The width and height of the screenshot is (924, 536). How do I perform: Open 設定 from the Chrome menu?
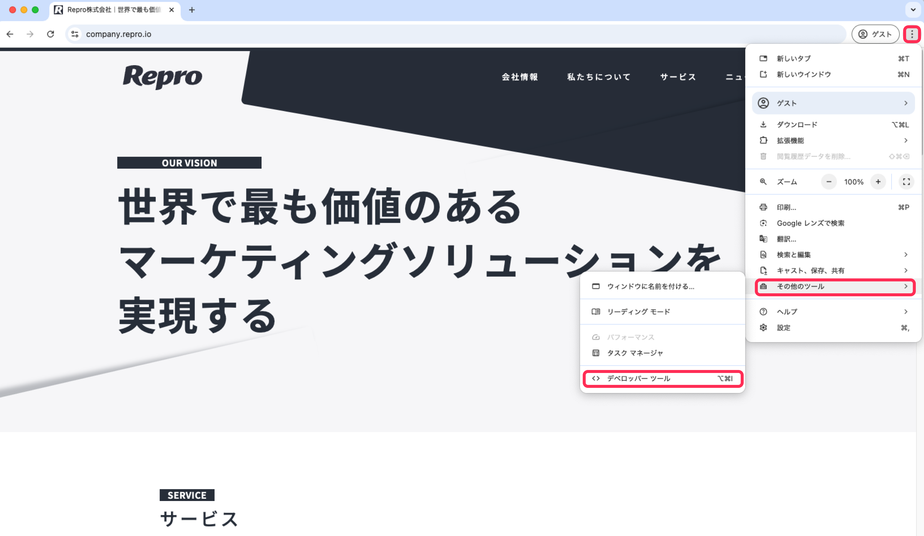pyautogui.click(x=834, y=328)
